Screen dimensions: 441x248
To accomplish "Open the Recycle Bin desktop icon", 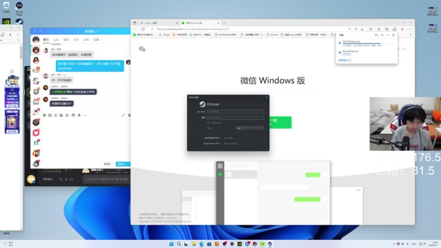I will (6, 7).
